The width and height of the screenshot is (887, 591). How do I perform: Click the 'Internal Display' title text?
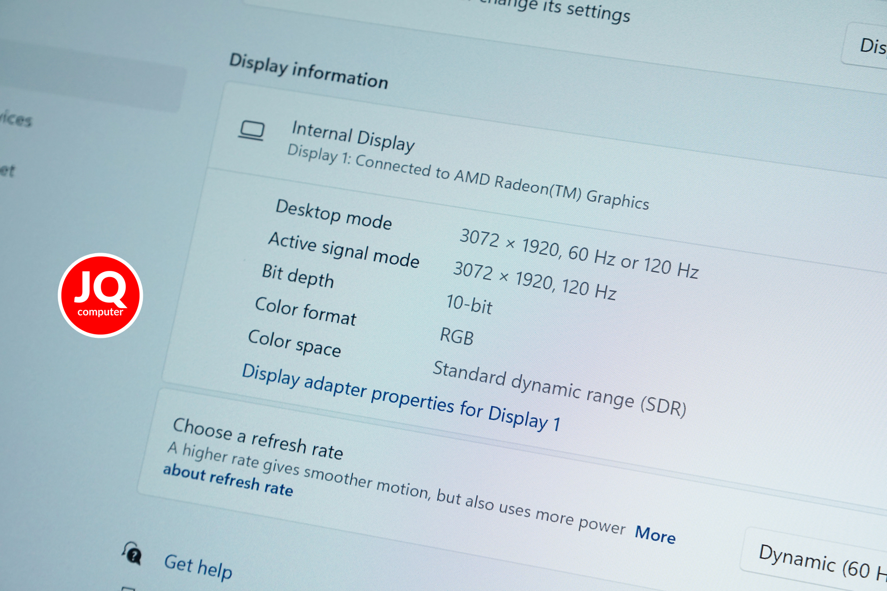click(353, 136)
